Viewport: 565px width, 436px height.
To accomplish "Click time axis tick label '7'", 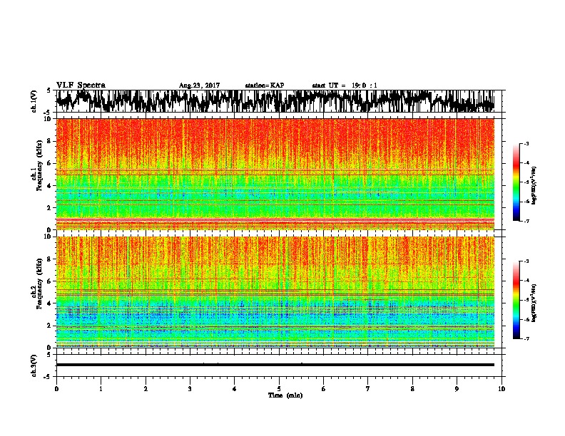I will tap(368, 389).
